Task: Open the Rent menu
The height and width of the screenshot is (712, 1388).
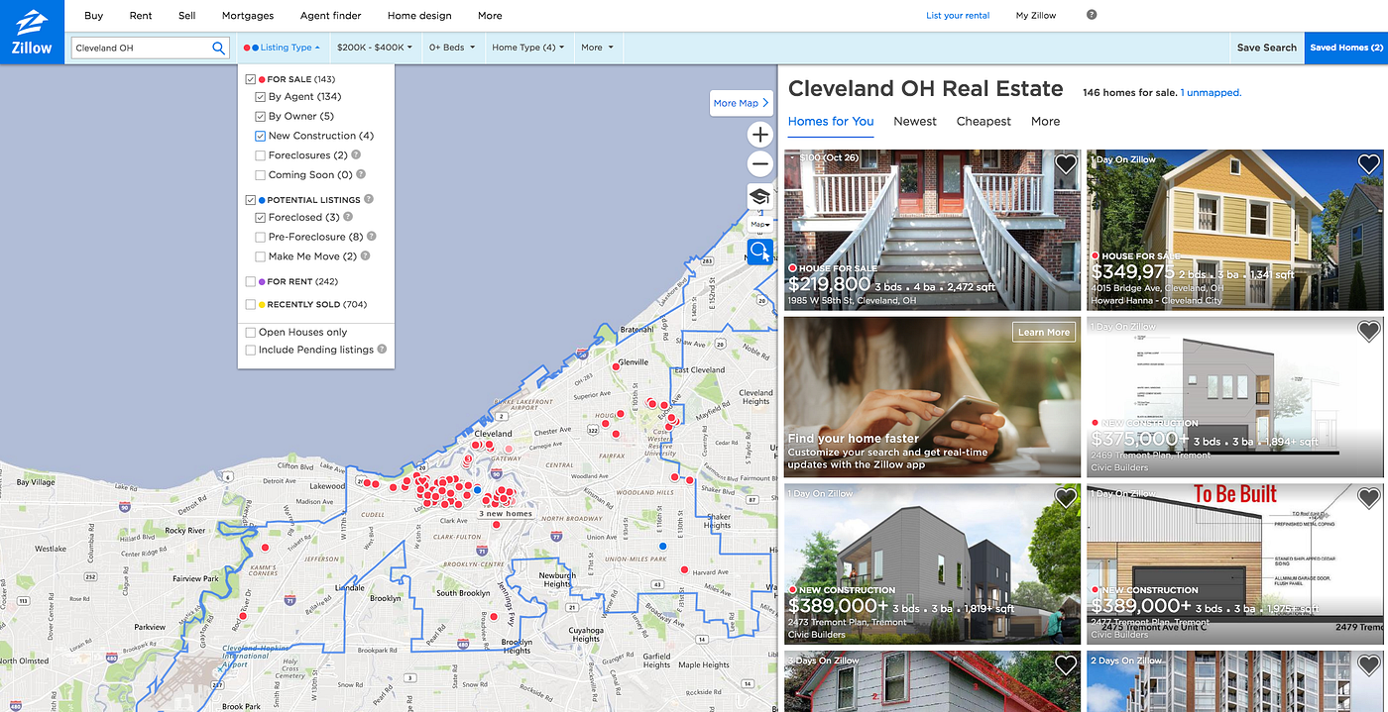Action: pos(141,16)
